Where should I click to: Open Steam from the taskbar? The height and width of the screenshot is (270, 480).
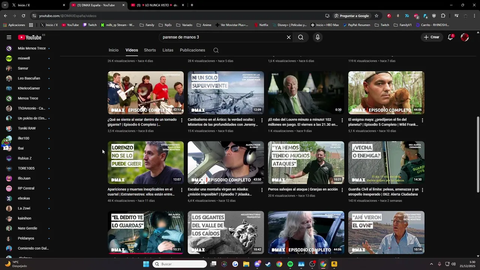[268, 264]
